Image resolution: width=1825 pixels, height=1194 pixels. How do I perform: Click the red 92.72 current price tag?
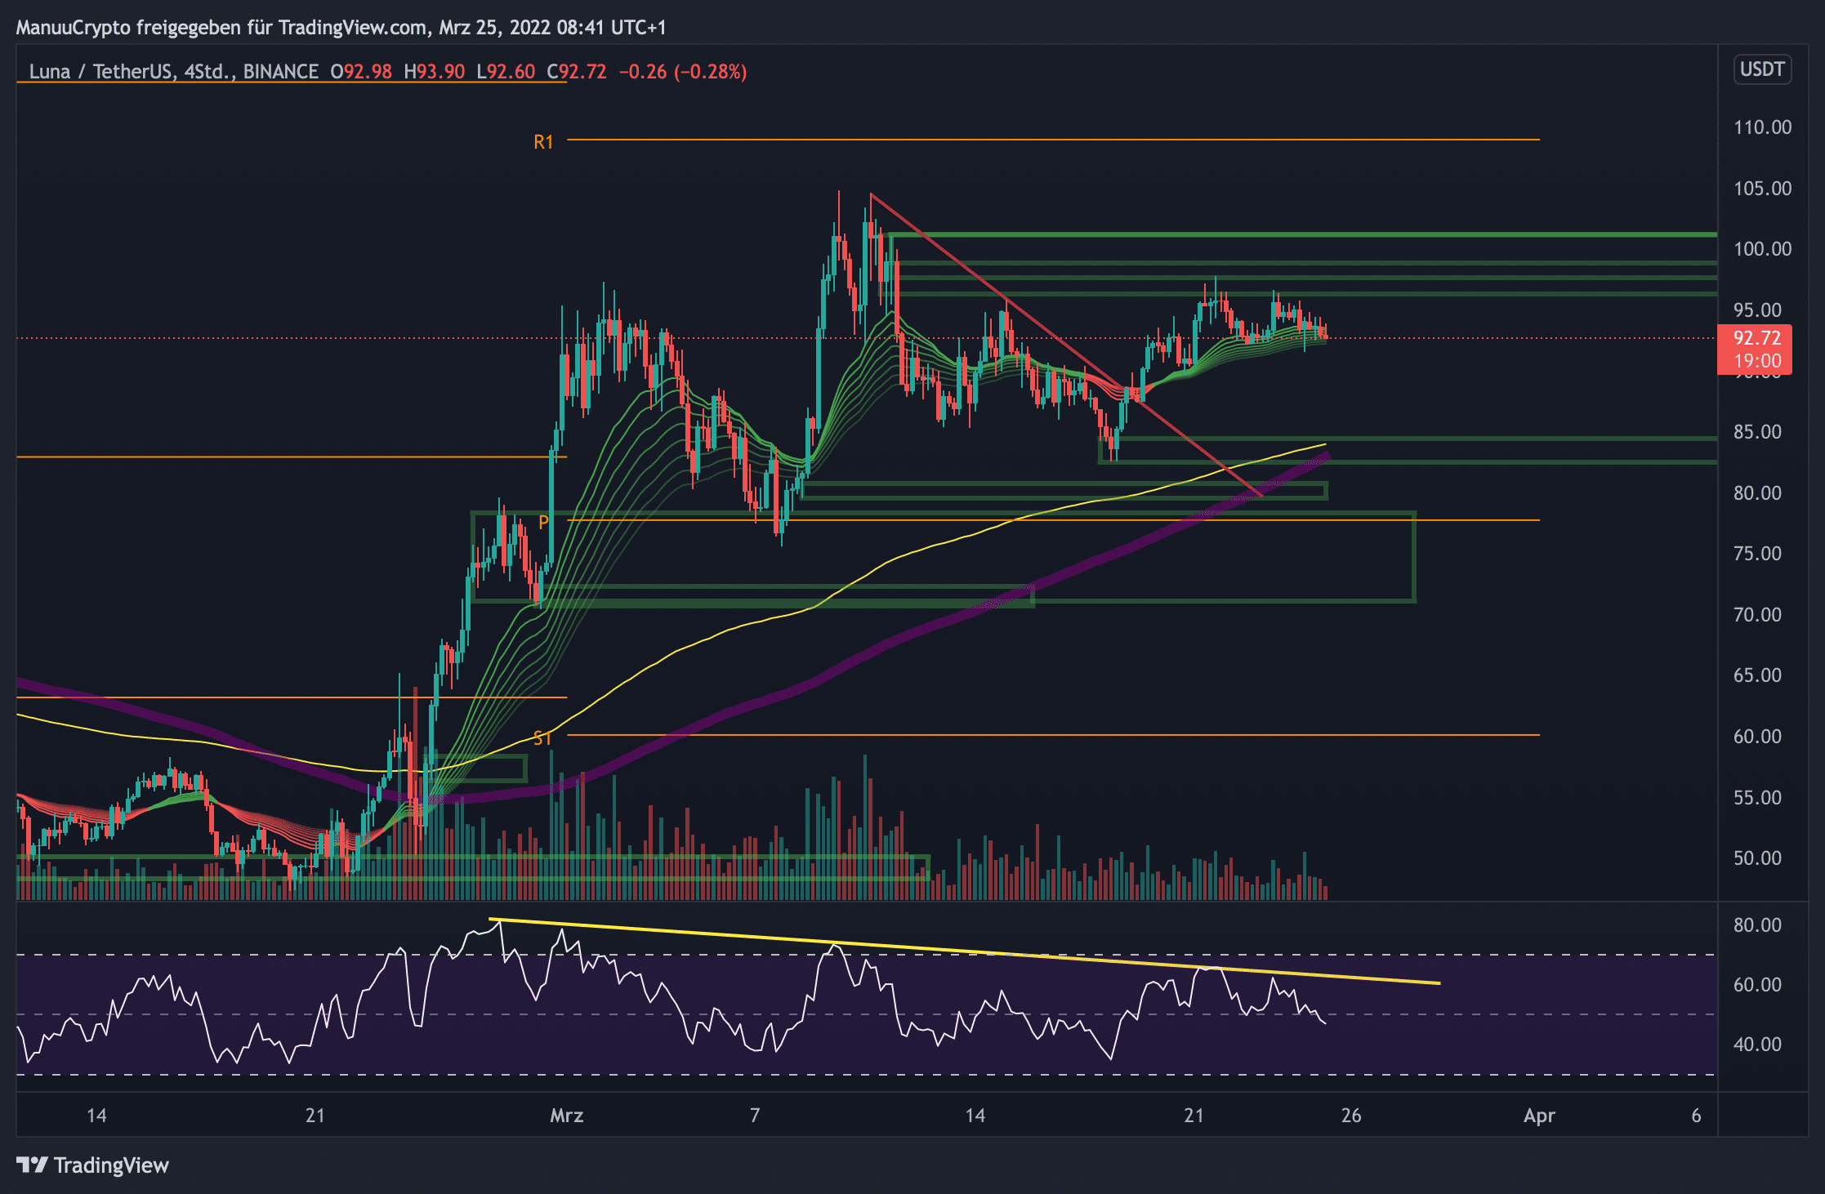click(1756, 337)
